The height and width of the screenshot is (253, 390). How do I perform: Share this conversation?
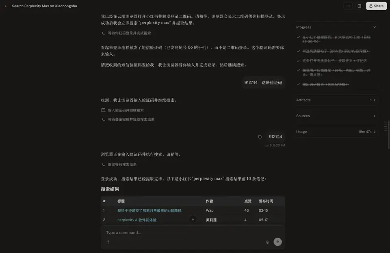point(376,6)
